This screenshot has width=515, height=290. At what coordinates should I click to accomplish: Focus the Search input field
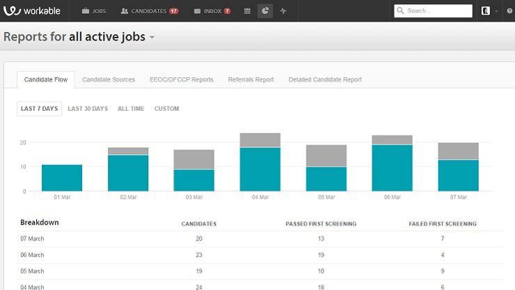click(x=433, y=11)
